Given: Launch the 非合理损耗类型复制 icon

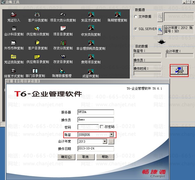Looking at the screenshot, I should pyautogui.click(x=91, y=43).
